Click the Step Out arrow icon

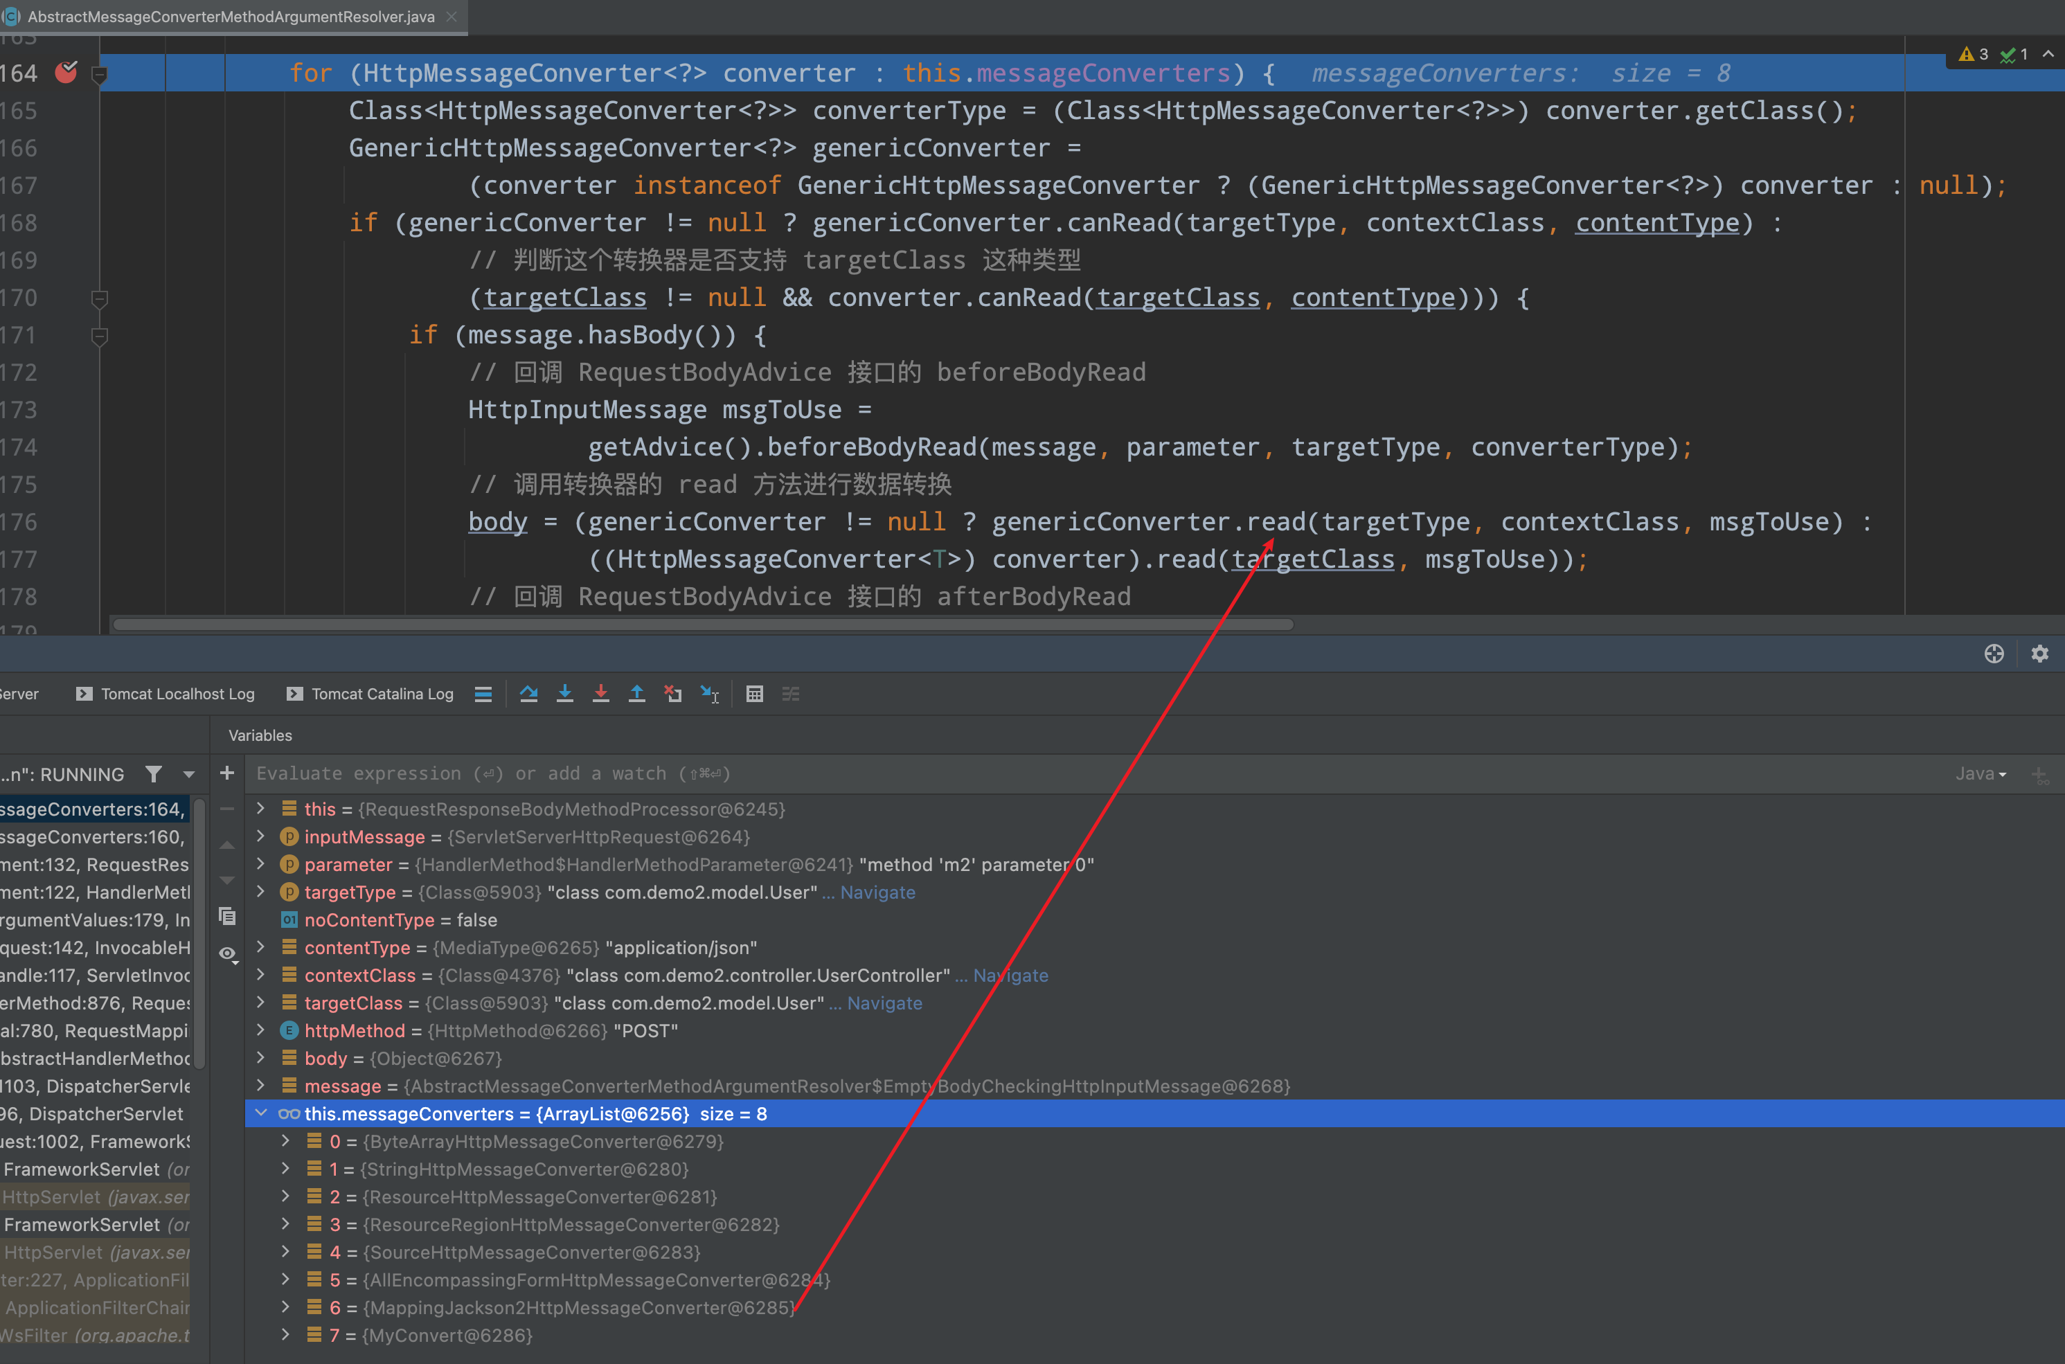click(636, 693)
